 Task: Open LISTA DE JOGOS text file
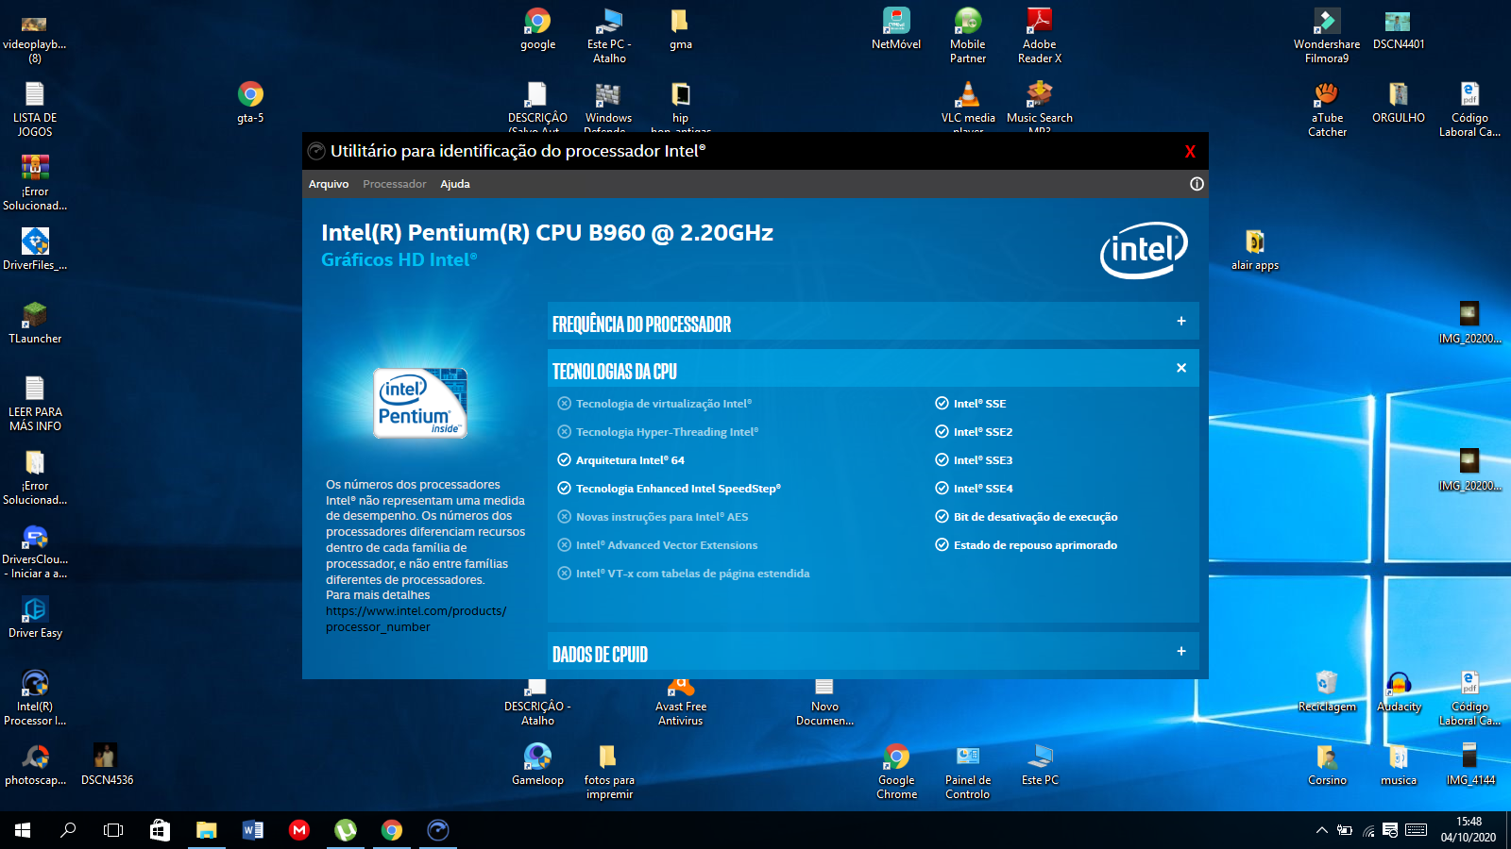click(x=35, y=109)
